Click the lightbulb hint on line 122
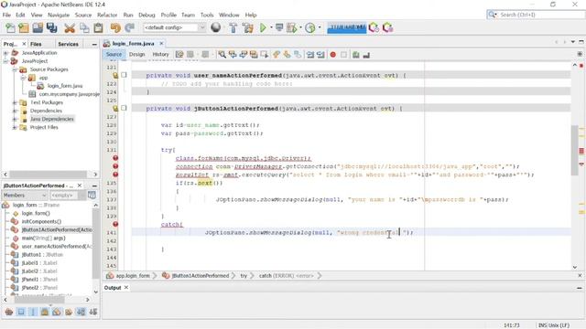This screenshot has height=329, width=586. 115,75
